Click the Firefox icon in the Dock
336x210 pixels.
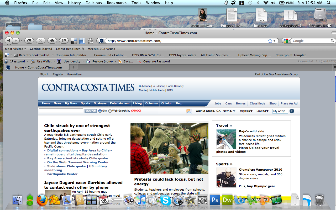(42, 200)
